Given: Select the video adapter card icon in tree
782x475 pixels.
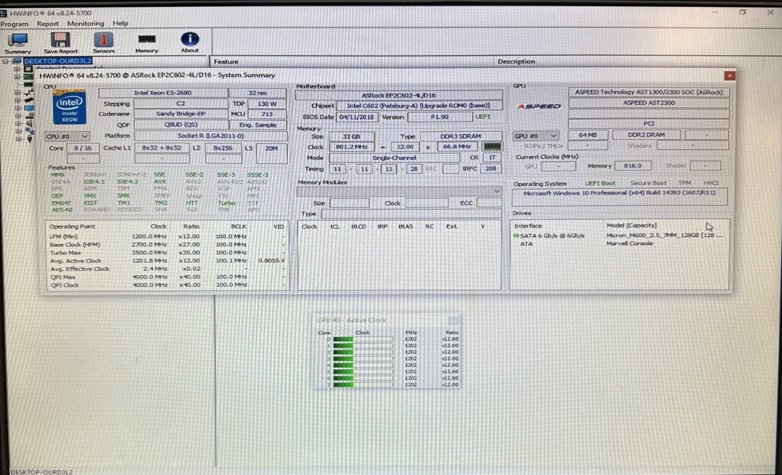Looking at the screenshot, I should [29, 100].
